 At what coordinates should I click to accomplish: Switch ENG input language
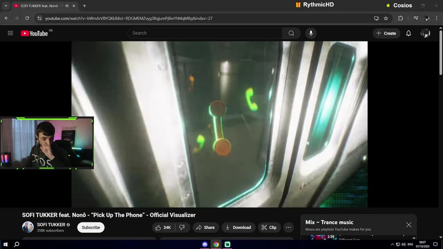[410, 245]
